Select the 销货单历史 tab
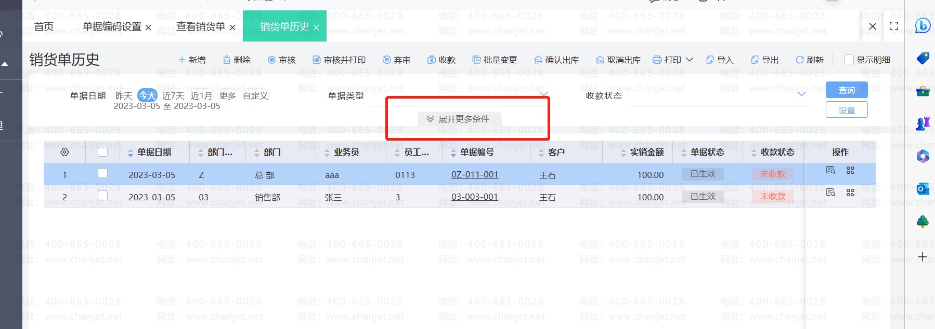Screen dimensions: 935x329 click(284, 26)
